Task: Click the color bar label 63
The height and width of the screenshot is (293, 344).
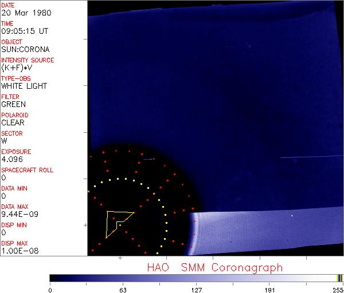Action: click(x=123, y=290)
